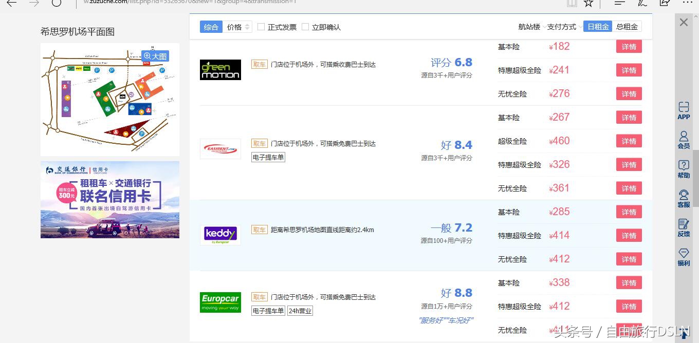Contact 客服 customer service from the sidebar
Image resolution: width=699 pixels, height=343 pixels.
684,199
